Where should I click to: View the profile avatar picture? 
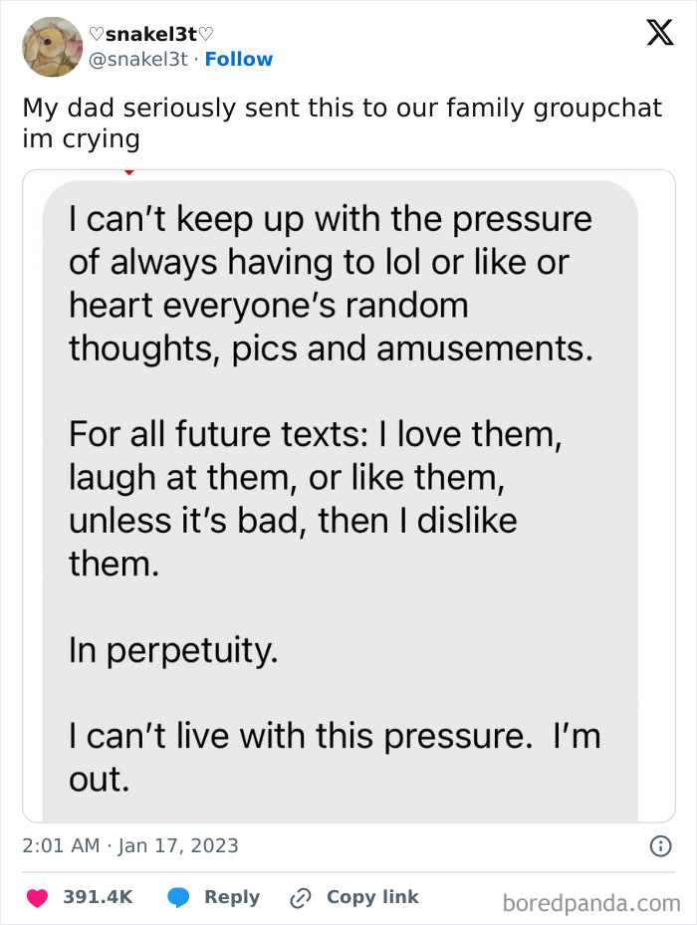point(52,47)
